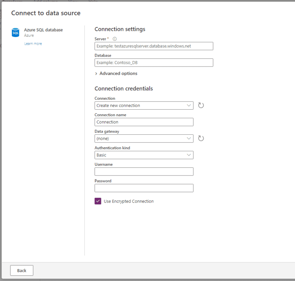295x281 pixels.
Task: Click into the Username field
Action: click(144, 172)
